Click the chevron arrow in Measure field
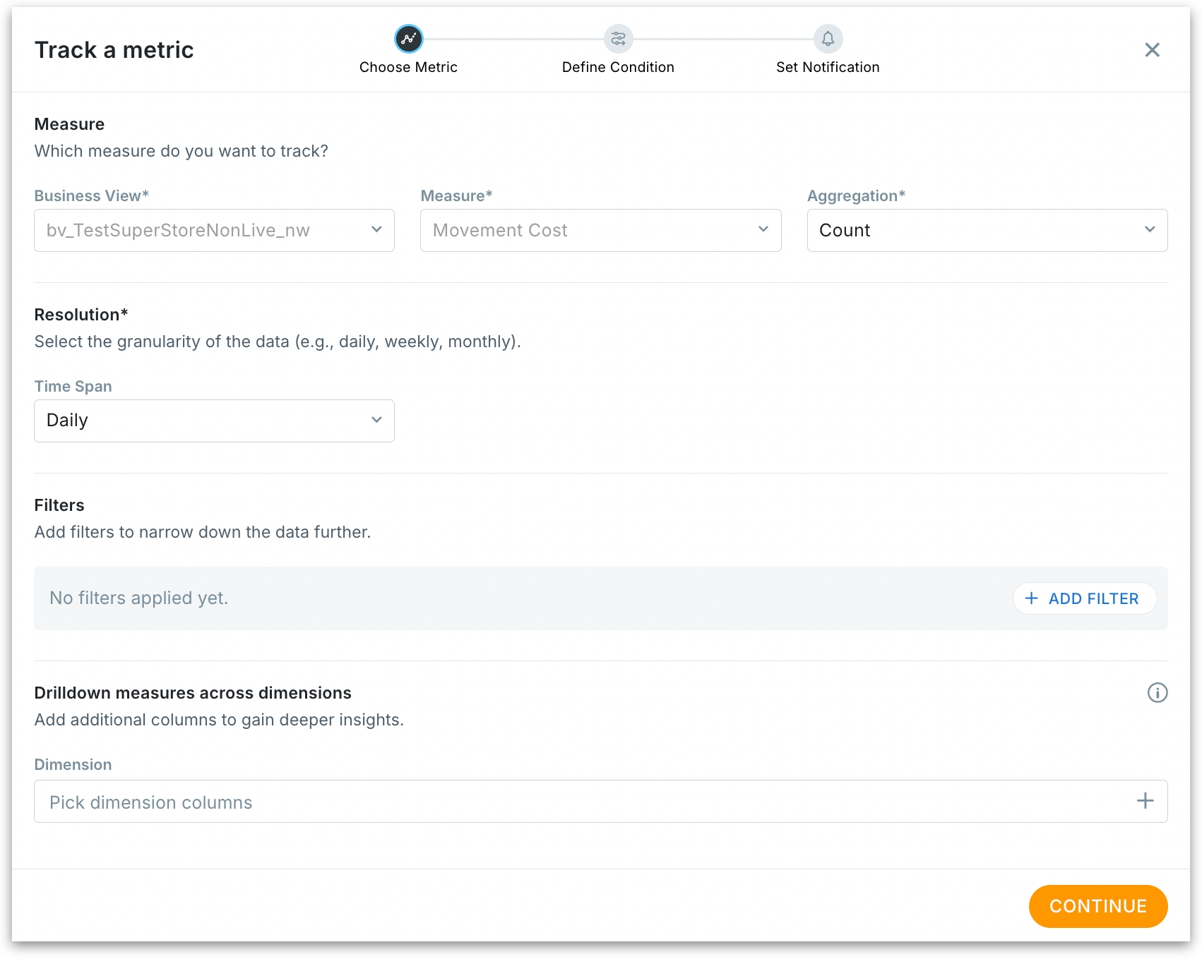The image size is (1202, 959). pyautogui.click(x=763, y=230)
